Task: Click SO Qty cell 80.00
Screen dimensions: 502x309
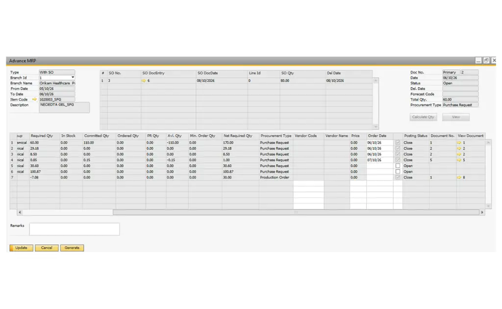Action: pyautogui.click(x=302, y=81)
